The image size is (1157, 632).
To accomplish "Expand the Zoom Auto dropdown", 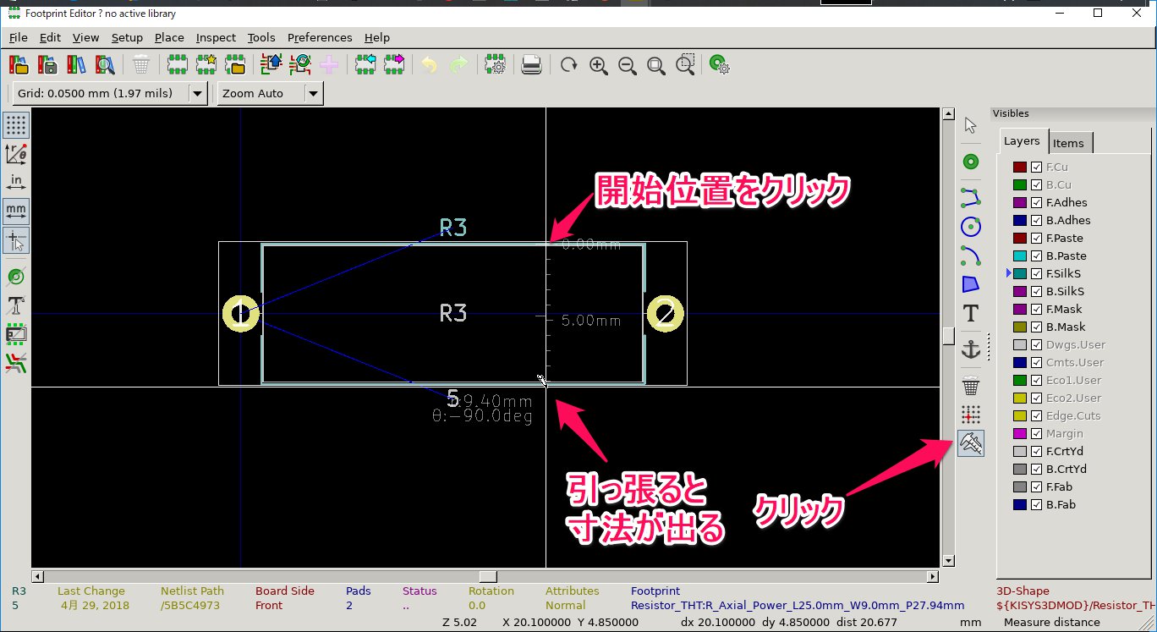I will pos(313,93).
